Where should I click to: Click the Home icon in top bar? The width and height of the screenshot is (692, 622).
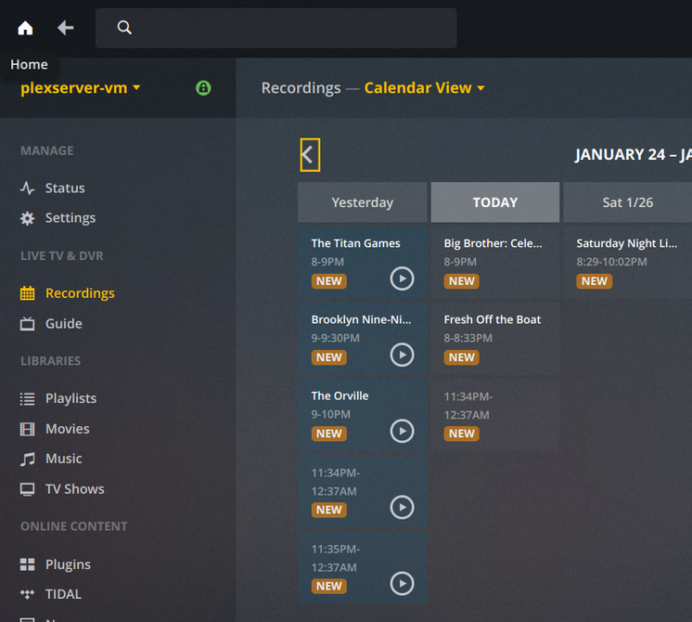pyautogui.click(x=25, y=28)
